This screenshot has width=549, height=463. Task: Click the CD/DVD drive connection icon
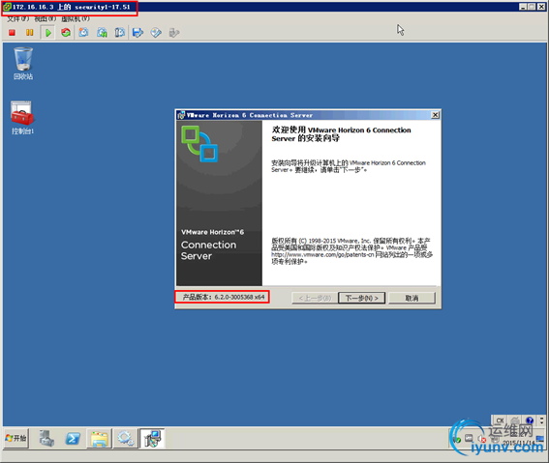pyautogui.click(x=156, y=33)
